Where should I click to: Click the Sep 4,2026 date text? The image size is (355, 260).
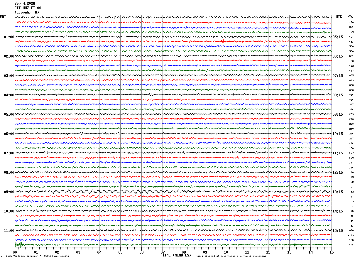coord(25,4)
